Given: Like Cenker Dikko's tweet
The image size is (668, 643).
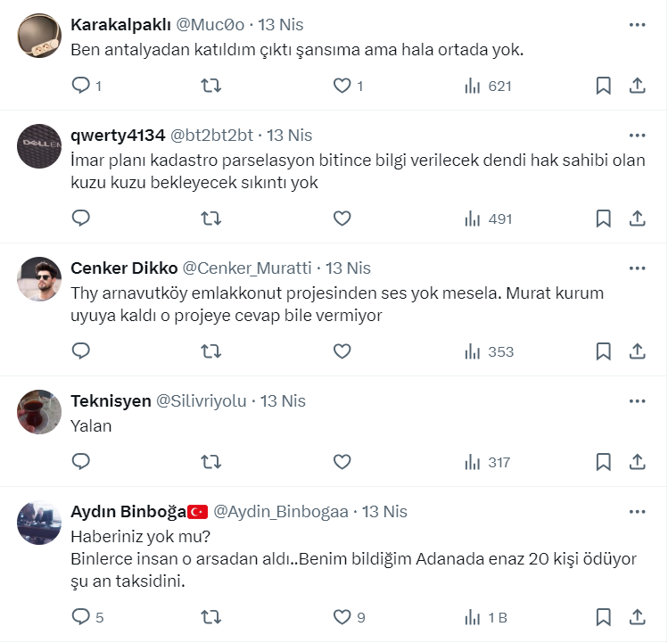Looking at the screenshot, I should [x=342, y=351].
